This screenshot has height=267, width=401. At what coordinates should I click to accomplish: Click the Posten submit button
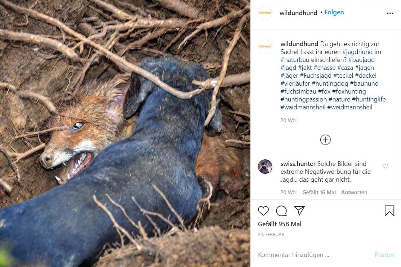(x=384, y=255)
